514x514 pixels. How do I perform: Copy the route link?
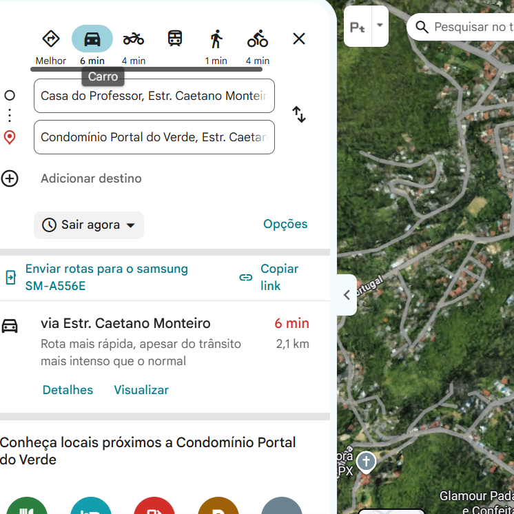(x=279, y=277)
